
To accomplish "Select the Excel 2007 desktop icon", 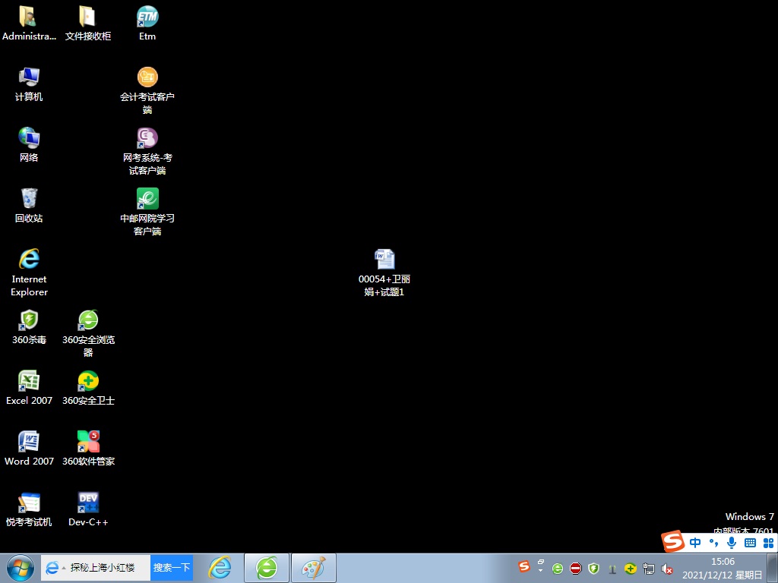I will [29, 382].
